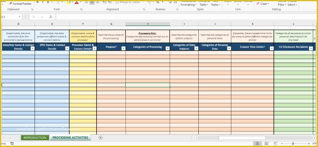318x147 pixels.
Task: Open Format as Table menu
Action: 204,3
